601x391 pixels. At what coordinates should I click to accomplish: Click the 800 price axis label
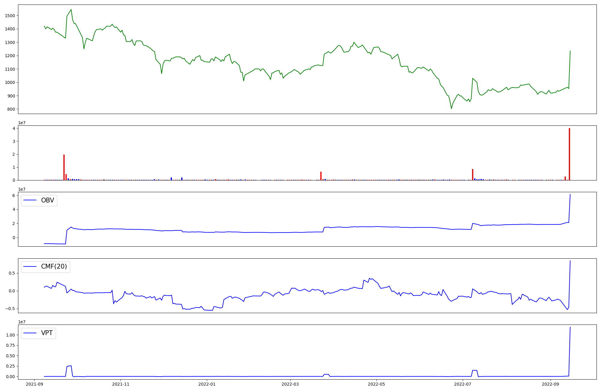11,109
